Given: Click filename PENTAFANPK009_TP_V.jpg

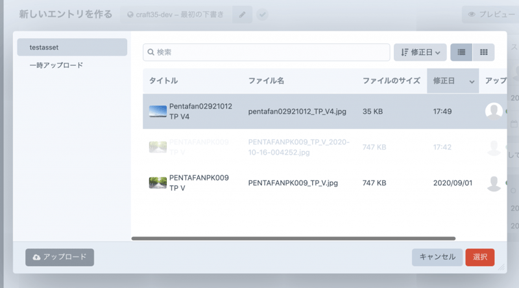Looking at the screenshot, I should pyautogui.click(x=293, y=183).
